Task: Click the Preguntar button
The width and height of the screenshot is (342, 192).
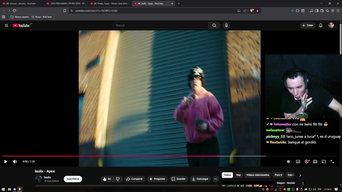Action: tap(157, 179)
